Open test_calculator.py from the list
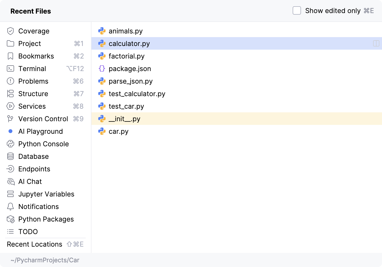 click(137, 94)
